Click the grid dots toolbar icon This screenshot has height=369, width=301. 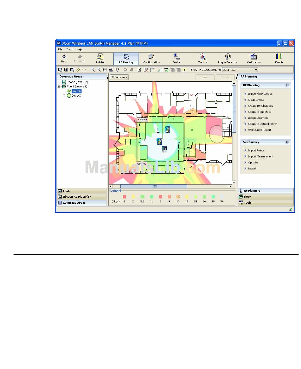pyautogui.click(x=84, y=70)
